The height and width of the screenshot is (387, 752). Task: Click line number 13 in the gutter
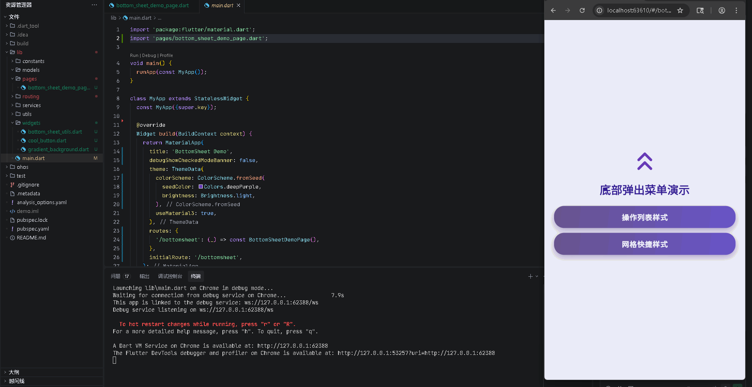pos(116,142)
